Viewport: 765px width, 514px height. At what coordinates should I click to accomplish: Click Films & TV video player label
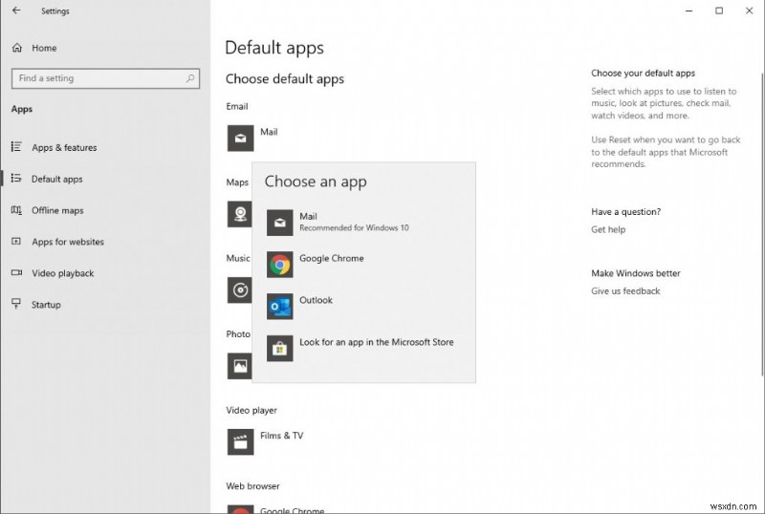click(281, 436)
